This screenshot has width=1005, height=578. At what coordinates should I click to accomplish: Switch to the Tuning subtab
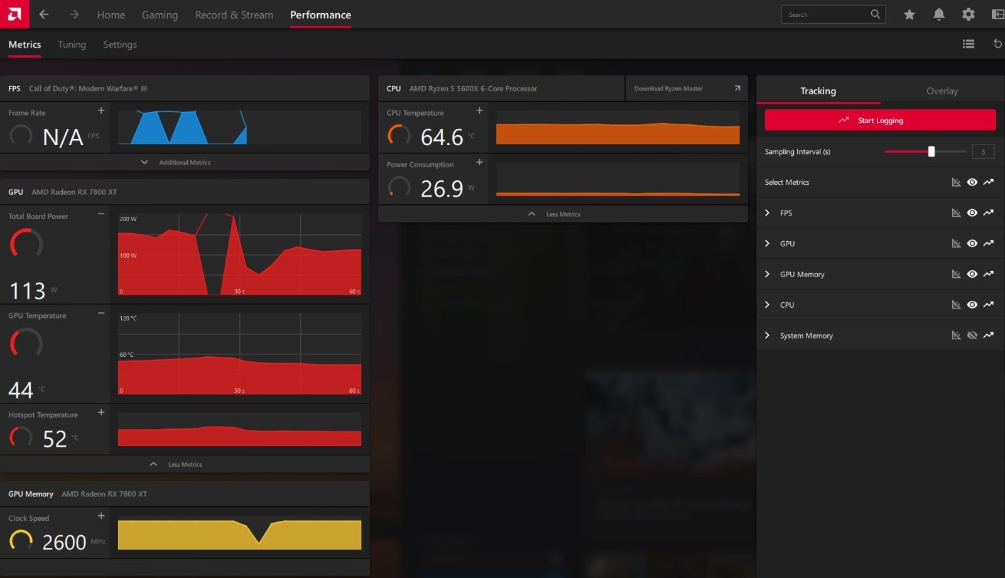(72, 45)
